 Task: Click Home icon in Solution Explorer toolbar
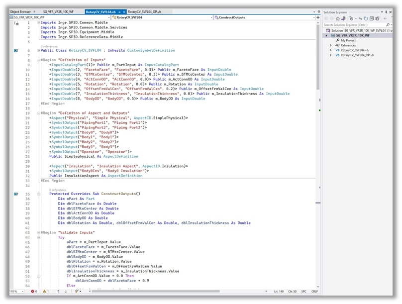(338, 18)
